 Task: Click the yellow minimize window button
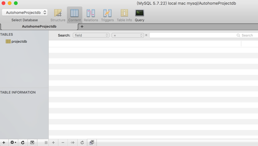point(10,3)
